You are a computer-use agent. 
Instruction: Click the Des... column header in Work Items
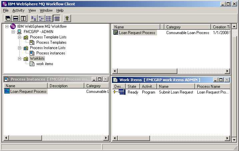tap(119, 87)
